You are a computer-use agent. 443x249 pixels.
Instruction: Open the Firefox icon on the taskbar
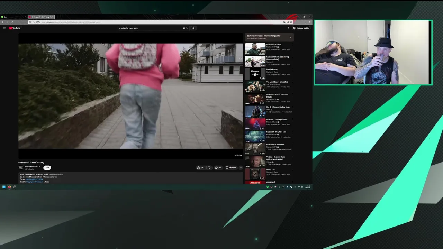point(9,187)
